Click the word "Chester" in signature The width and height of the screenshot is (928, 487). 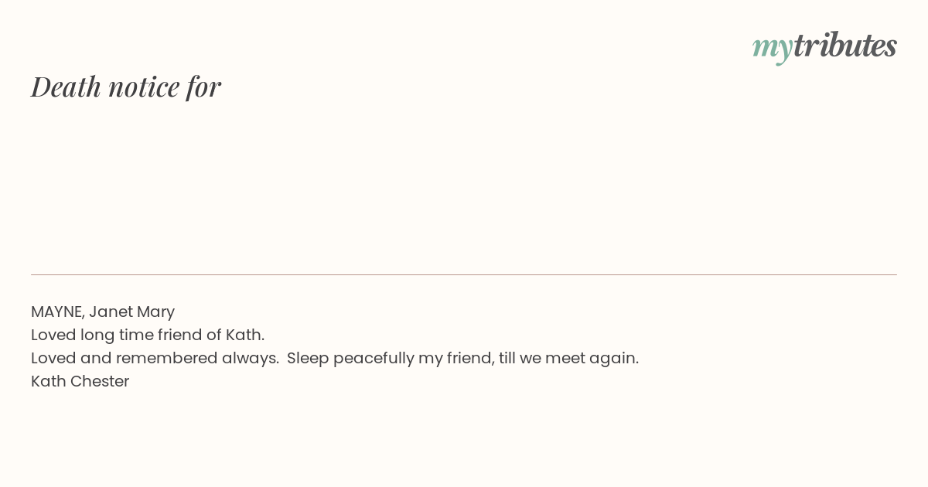(x=100, y=381)
